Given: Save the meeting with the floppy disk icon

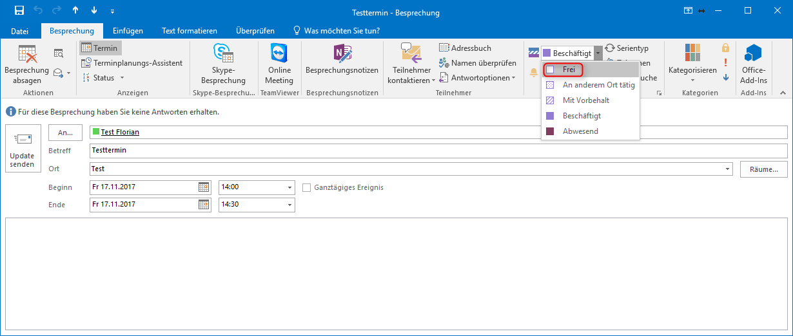Looking at the screenshot, I should [x=19, y=11].
